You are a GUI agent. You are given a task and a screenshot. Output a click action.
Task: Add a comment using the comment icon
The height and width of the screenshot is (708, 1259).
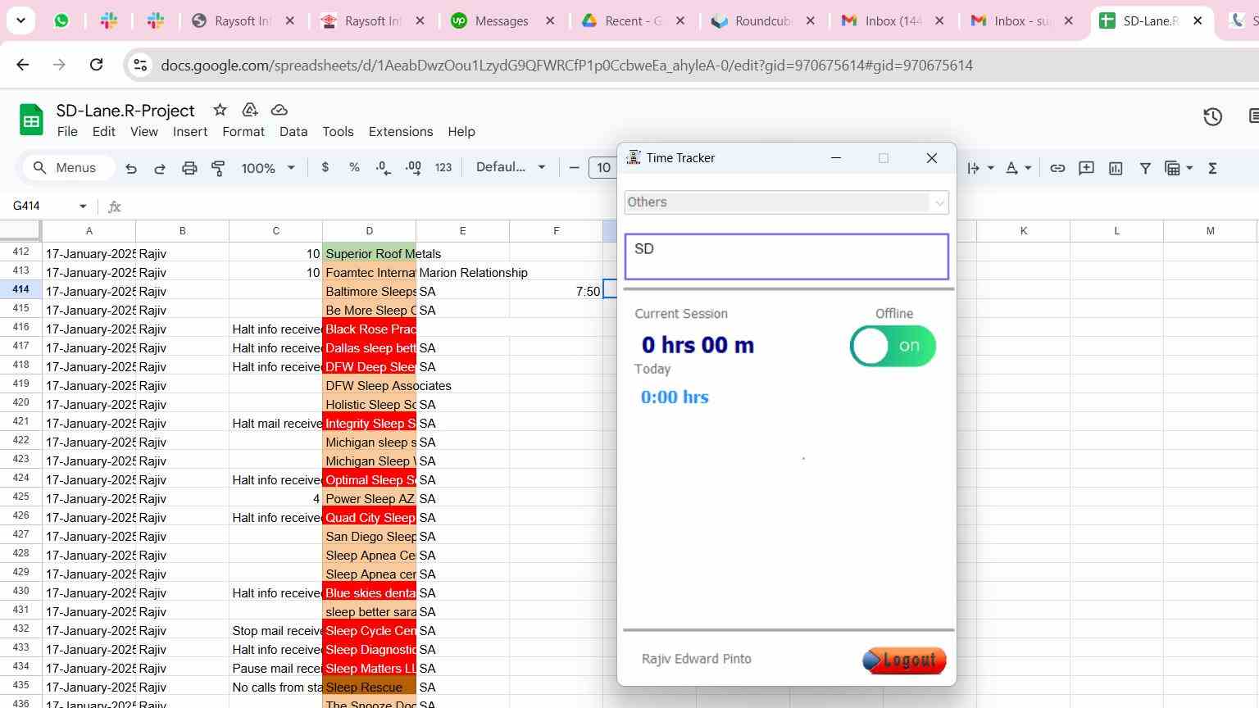coord(1086,168)
